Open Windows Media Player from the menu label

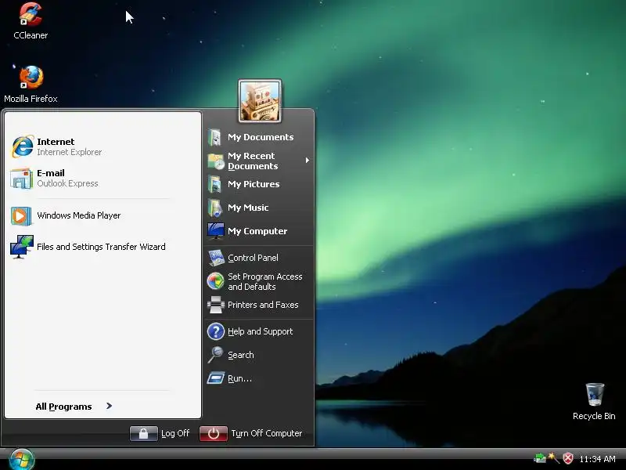pyautogui.click(x=79, y=215)
